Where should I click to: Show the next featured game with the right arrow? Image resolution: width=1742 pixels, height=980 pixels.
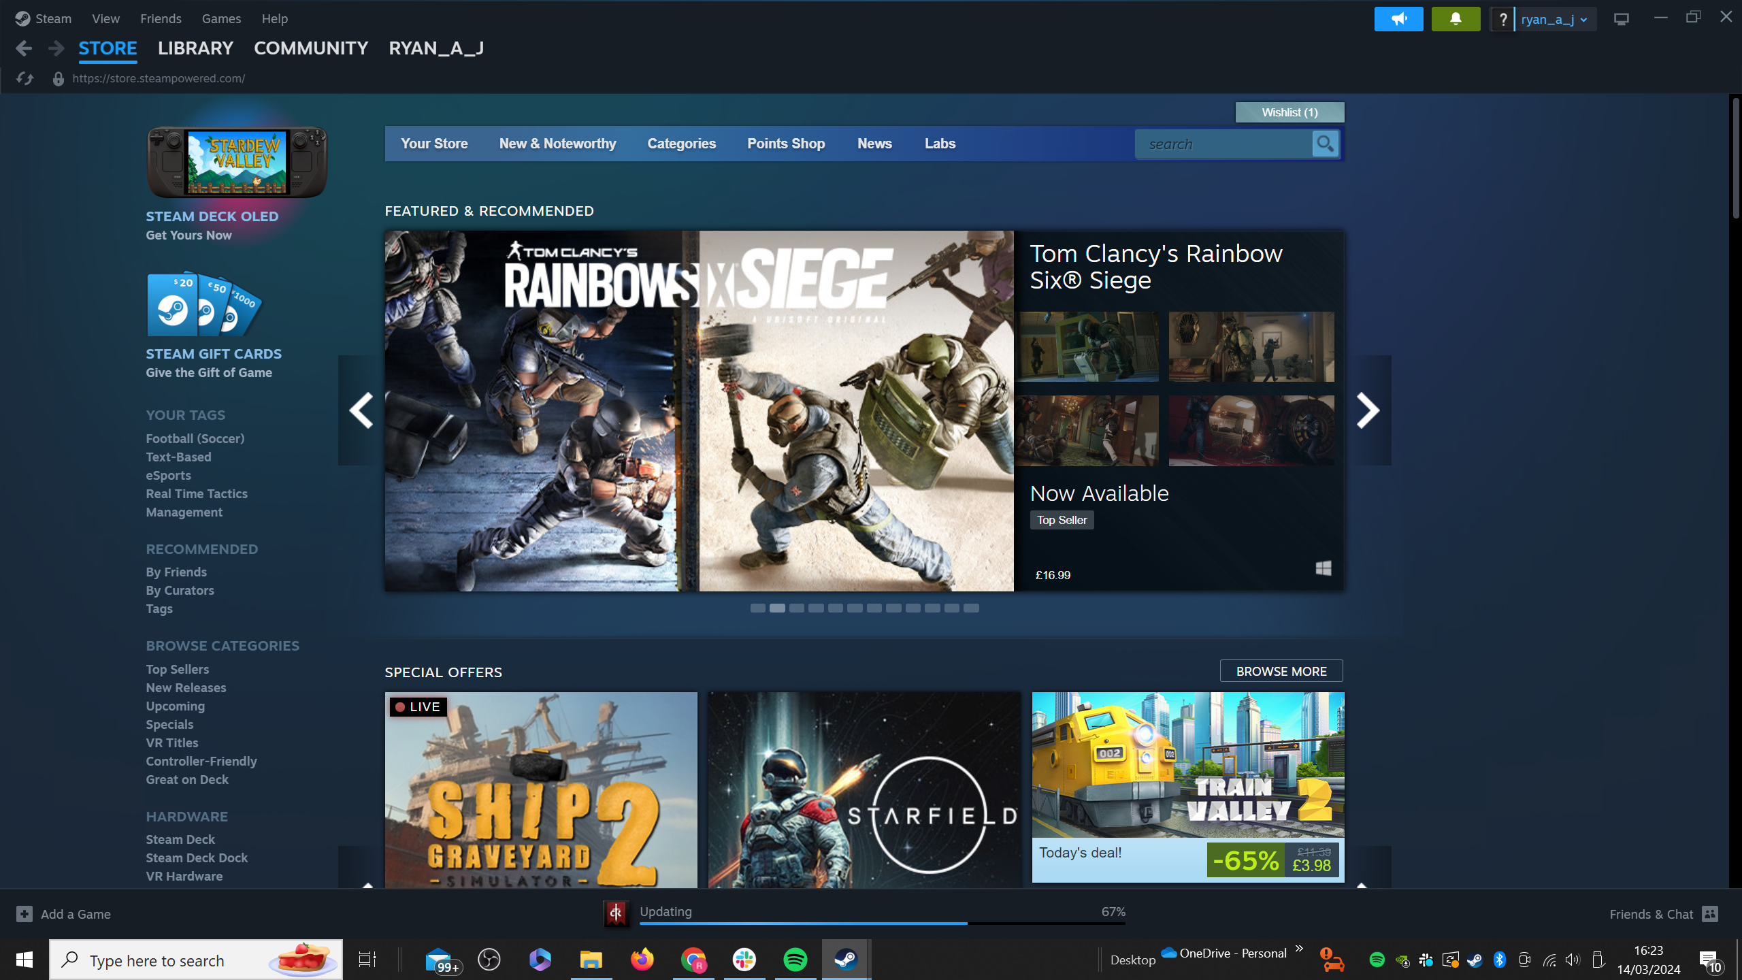click(1366, 410)
